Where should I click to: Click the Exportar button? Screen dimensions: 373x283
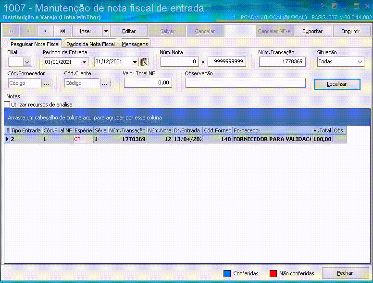[312, 31]
